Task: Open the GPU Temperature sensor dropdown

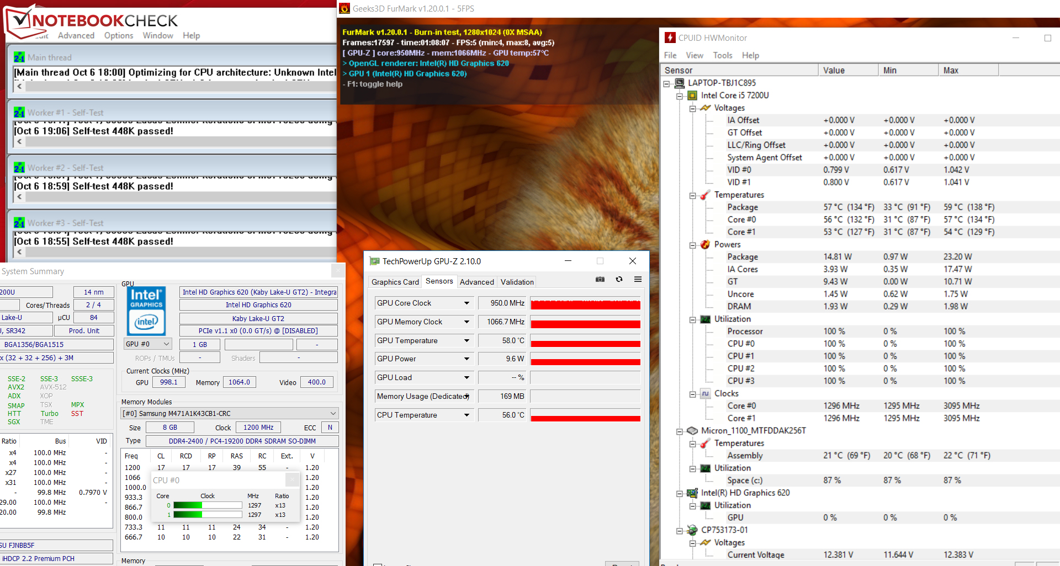Action: pos(467,340)
